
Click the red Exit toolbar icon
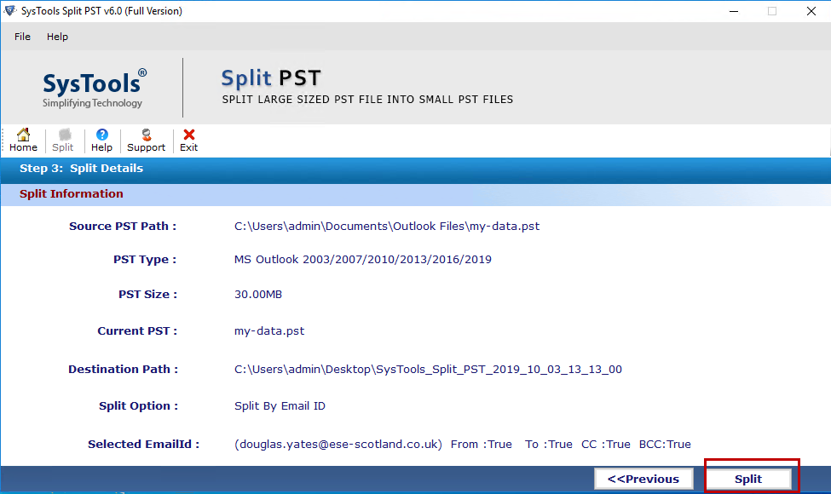point(188,141)
